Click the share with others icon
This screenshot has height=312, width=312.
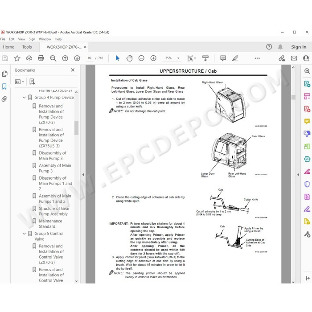click(306, 58)
